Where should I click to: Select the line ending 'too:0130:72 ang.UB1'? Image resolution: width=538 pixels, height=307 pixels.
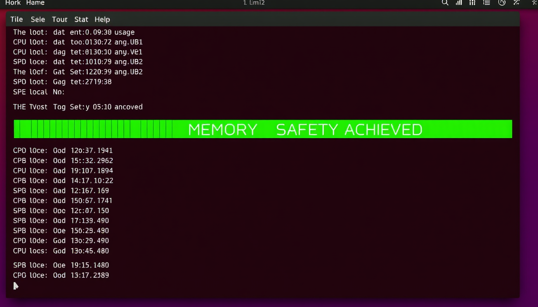pos(78,42)
